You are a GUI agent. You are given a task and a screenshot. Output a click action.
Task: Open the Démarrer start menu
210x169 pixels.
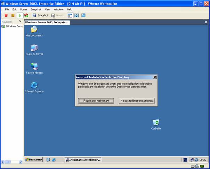coord(34,160)
